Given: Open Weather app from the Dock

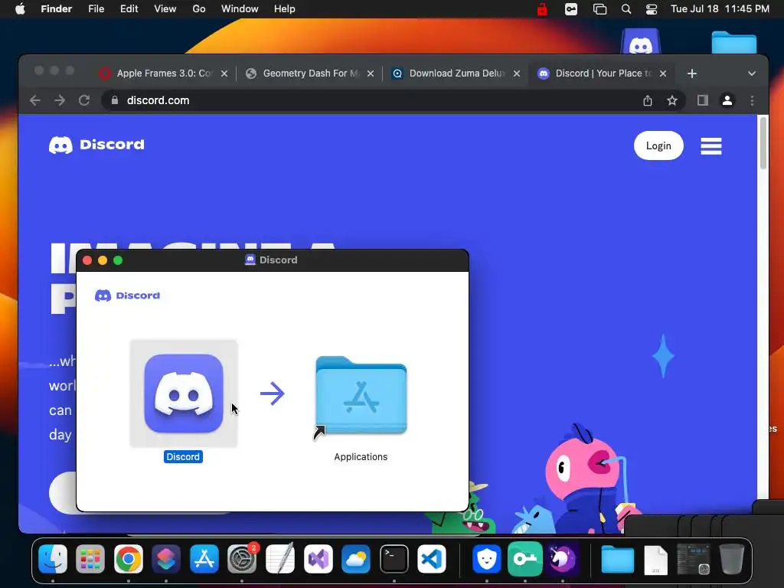Looking at the screenshot, I should click(x=356, y=559).
